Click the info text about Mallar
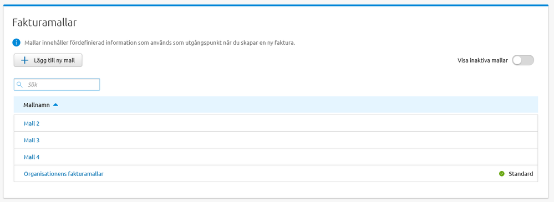 (x=160, y=43)
